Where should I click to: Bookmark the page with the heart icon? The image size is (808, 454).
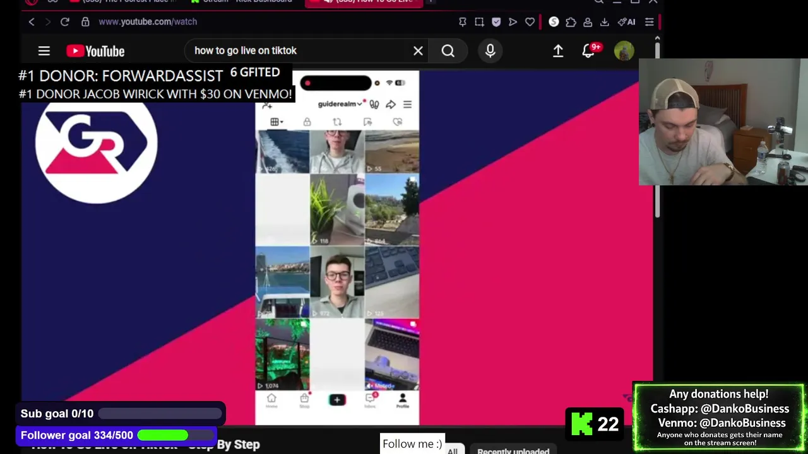[x=530, y=21]
